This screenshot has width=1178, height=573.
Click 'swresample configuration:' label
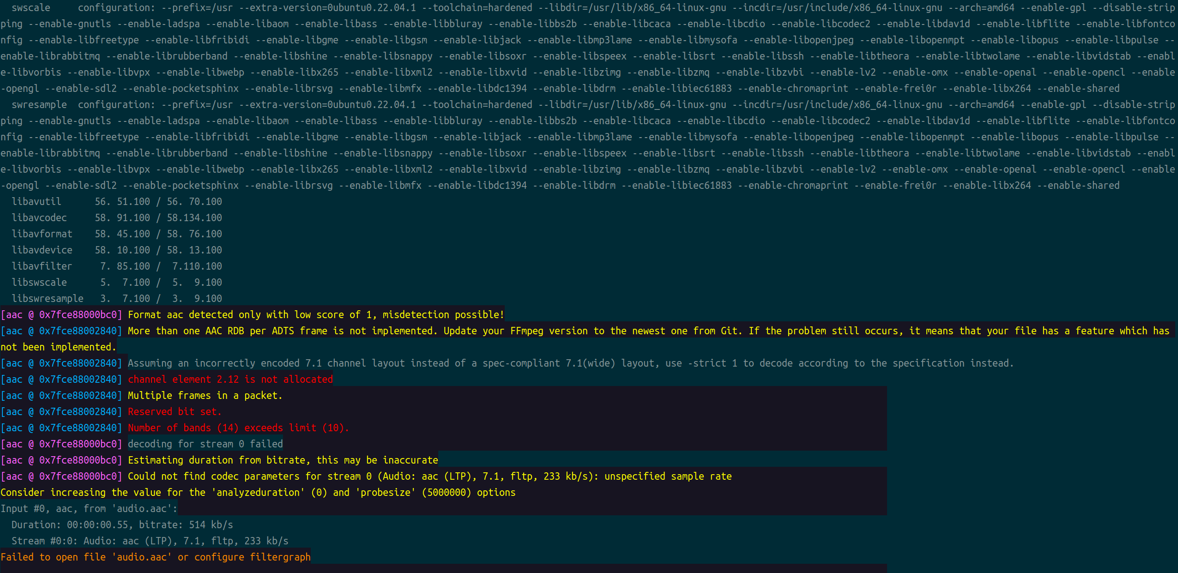[84, 105]
